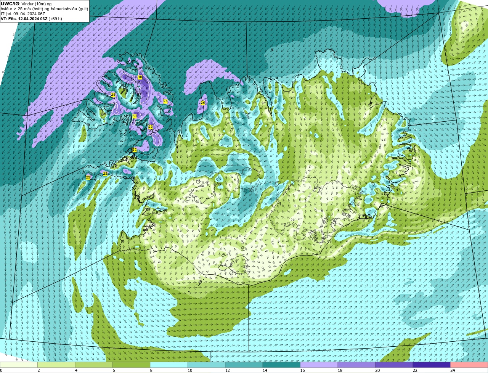Click the 22–24 m/s dark indigo legend swatch
Screen dimensions: 488x373
pos(432,365)
